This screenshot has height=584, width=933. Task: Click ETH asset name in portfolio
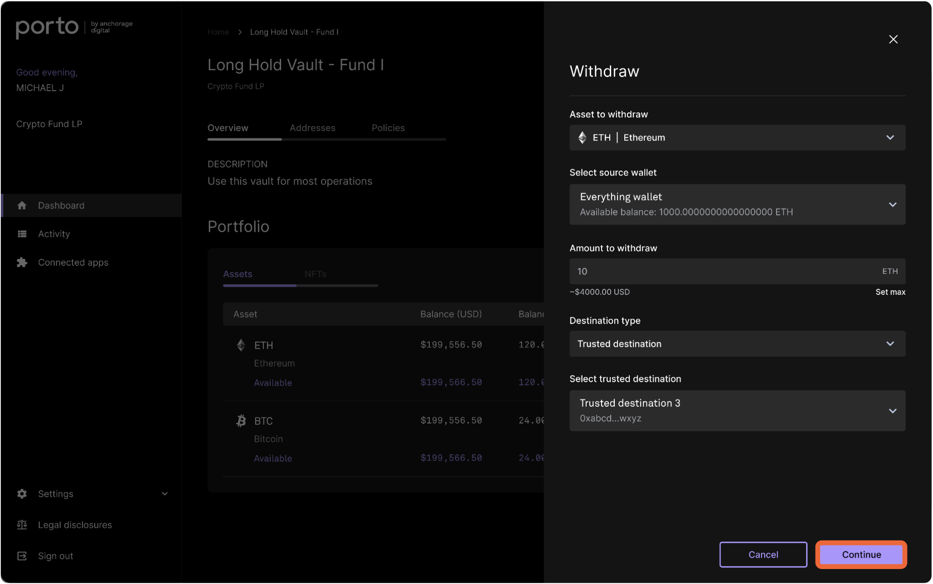click(x=263, y=346)
